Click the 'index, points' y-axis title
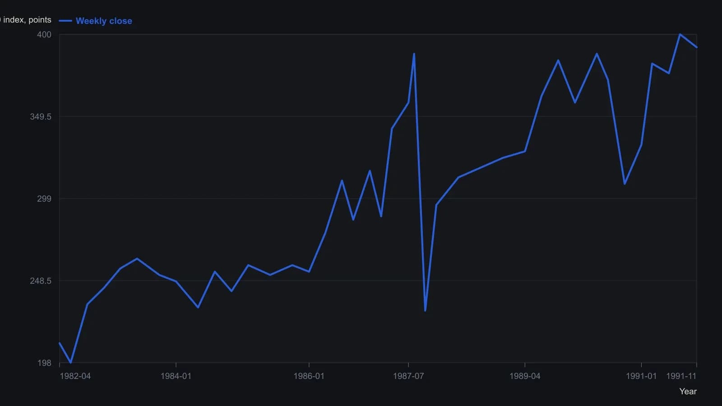Viewport: 722px width, 406px height. click(26, 20)
